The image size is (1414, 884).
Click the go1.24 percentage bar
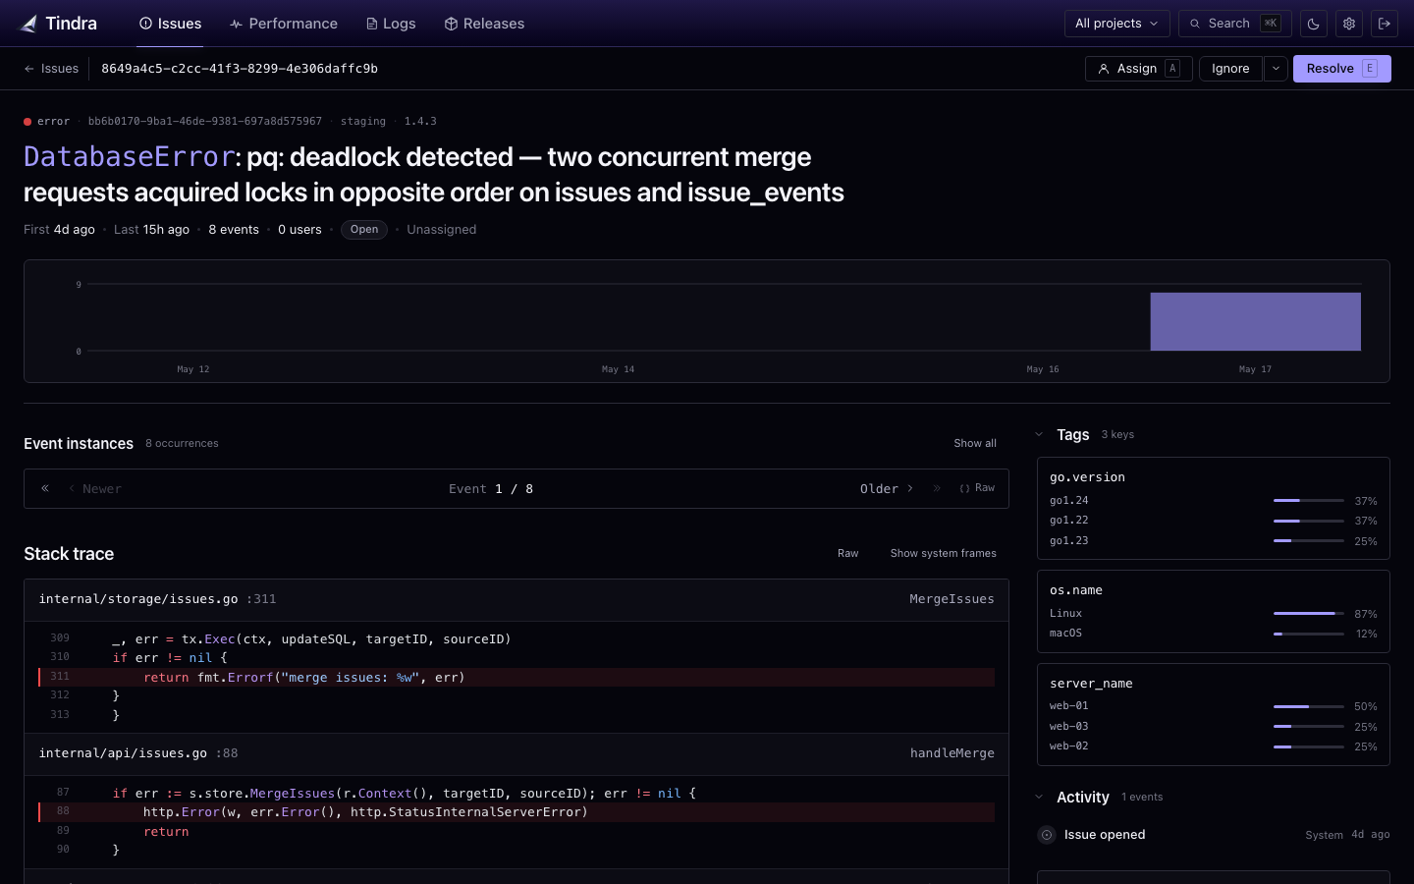tap(1309, 501)
